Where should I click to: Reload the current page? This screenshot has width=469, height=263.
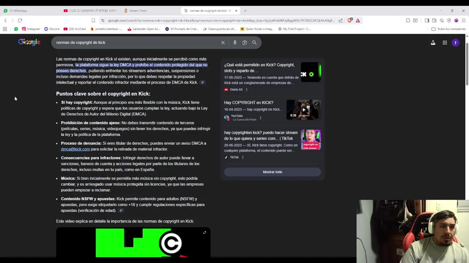tap(20, 20)
